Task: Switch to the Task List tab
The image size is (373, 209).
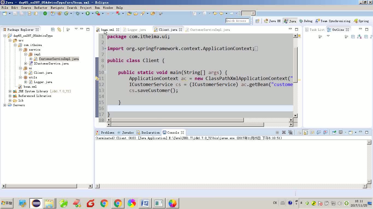Action: coord(315,30)
